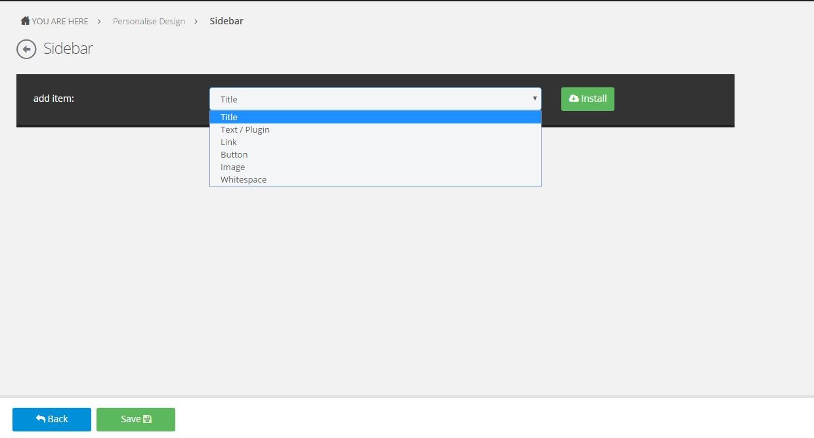This screenshot has width=814, height=438.
Task: Choose Text / Plugin option
Action: [375, 129]
